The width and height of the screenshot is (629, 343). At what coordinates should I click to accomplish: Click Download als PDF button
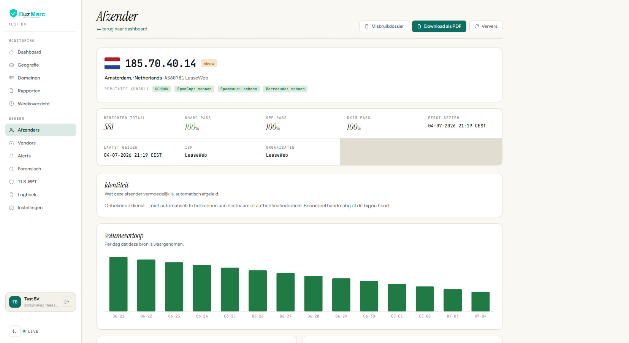pyautogui.click(x=439, y=26)
